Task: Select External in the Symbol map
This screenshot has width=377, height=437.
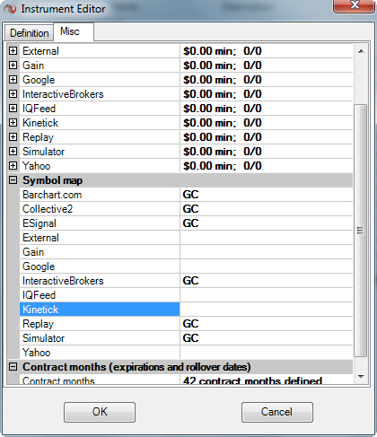Action: click(x=100, y=238)
